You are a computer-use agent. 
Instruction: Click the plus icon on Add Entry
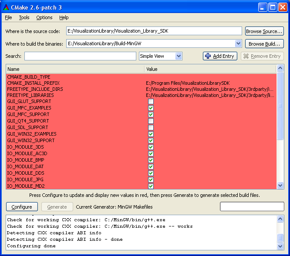208,56
